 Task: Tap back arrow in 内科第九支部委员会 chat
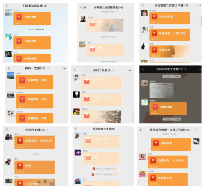point(81,7)
